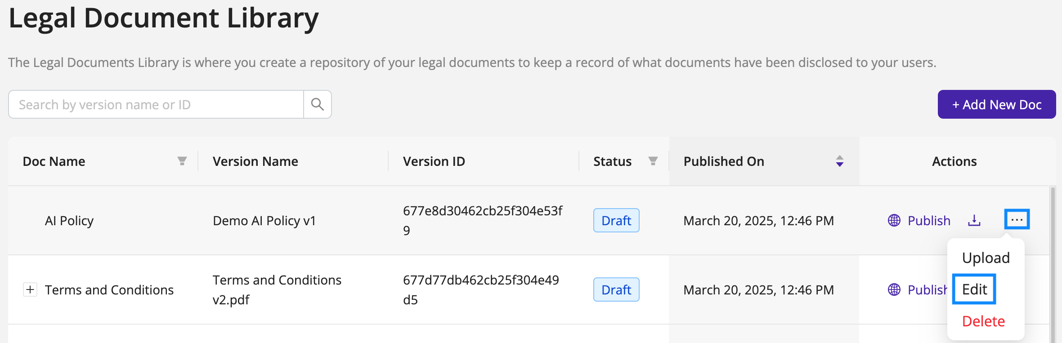Click Draft badge for Terms and Conditions
1062x343 pixels.
(x=616, y=290)
